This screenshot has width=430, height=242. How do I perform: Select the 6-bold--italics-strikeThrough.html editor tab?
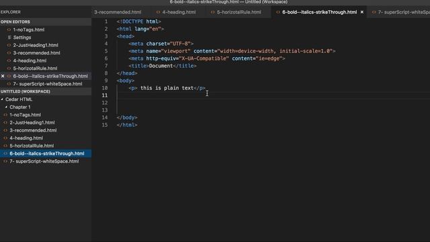pos(319,12)
